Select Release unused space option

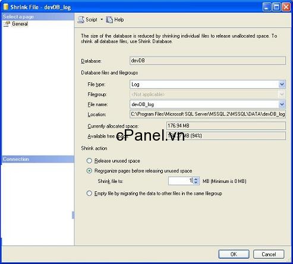[x=89, y=160]
